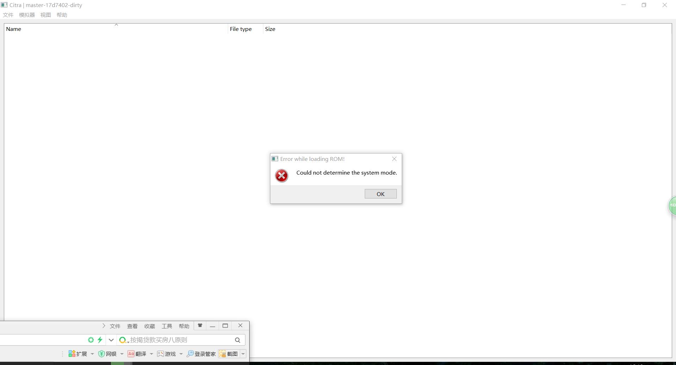The image size is (676, 365).
Task: Open the 视图 menu in Citra
Action: pyautogui.click(x=45, y=15)
